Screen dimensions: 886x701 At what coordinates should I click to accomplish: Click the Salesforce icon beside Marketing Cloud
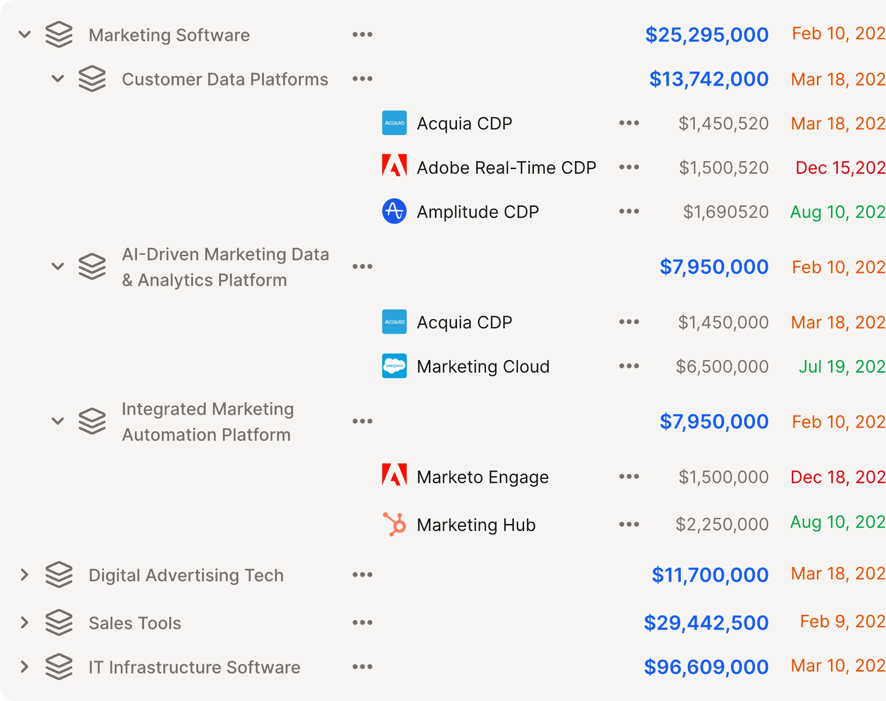point(394,367)
